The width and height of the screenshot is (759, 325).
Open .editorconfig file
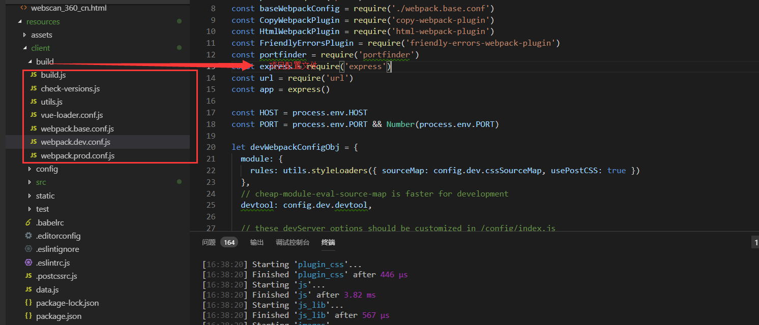point(58,236)
